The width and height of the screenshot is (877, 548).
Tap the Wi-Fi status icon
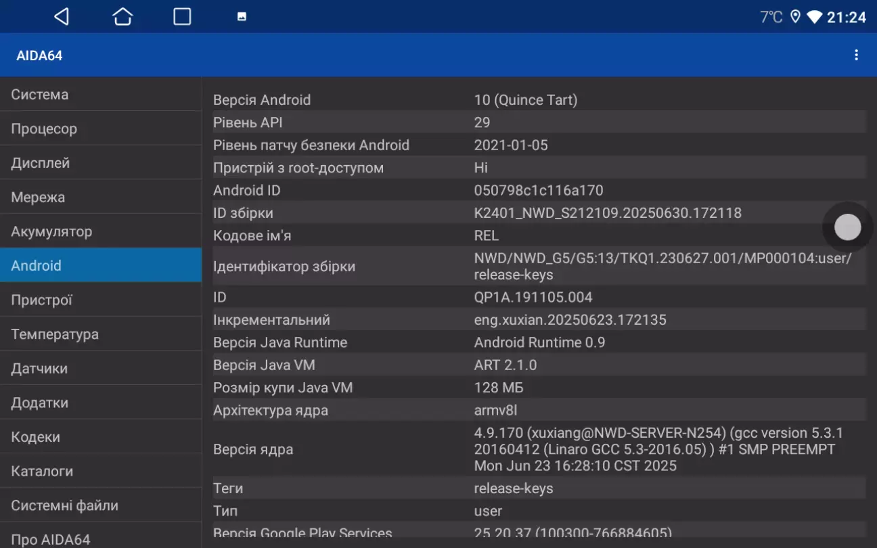tap(814, 17)
